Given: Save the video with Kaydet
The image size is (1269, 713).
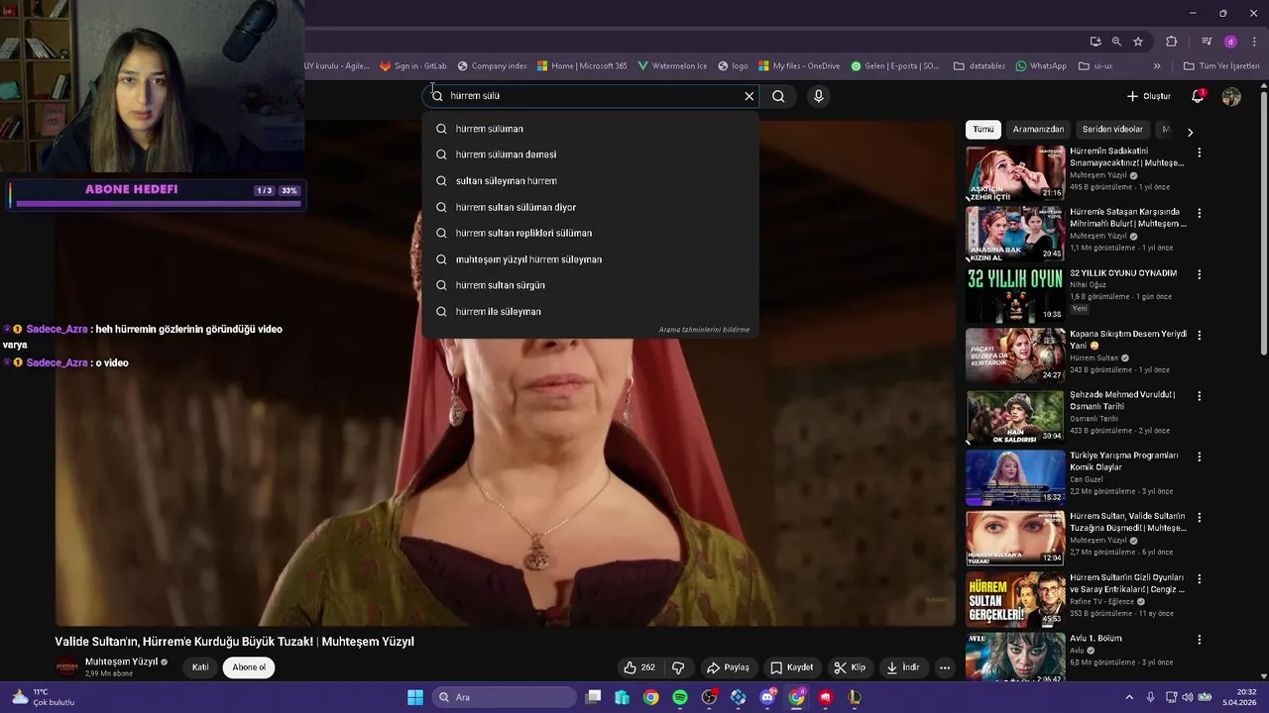Looking at the screenshot, I should pyautogui.click(x=791, y=667).
